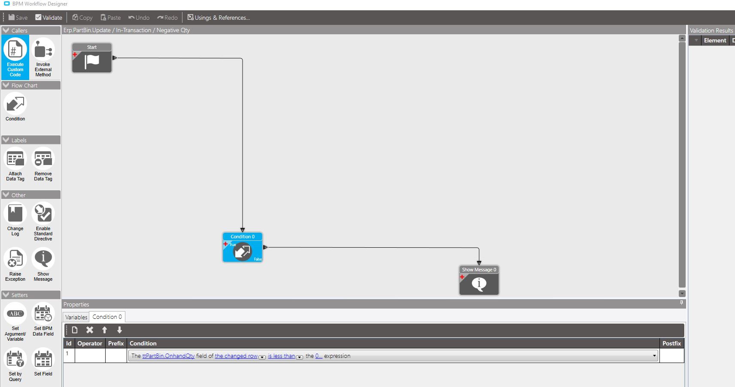Open the is less than dropdown arrow

click(299, 357)
